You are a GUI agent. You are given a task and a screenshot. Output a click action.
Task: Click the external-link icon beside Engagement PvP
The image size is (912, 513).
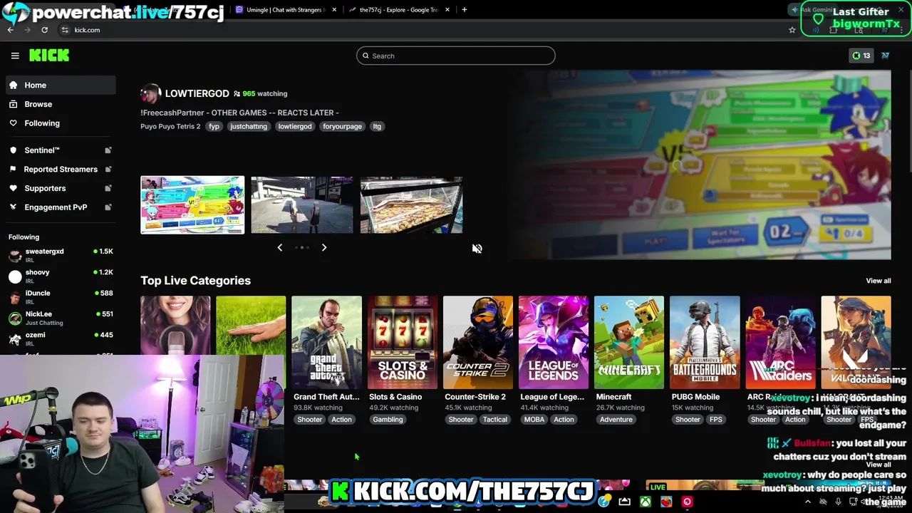[108, 207]
